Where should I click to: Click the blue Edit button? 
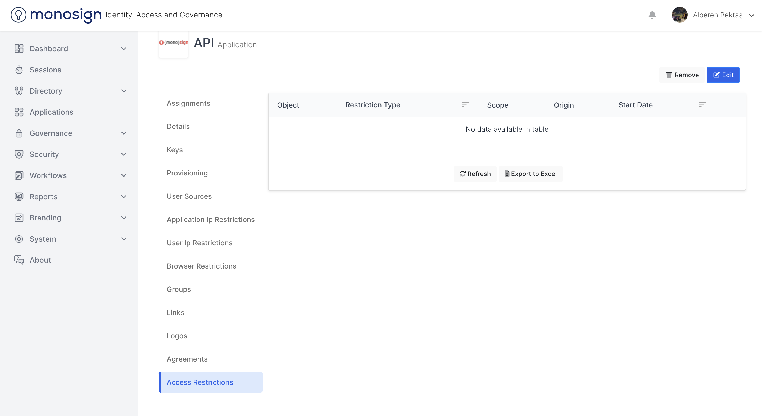click(x=723, y=75)
